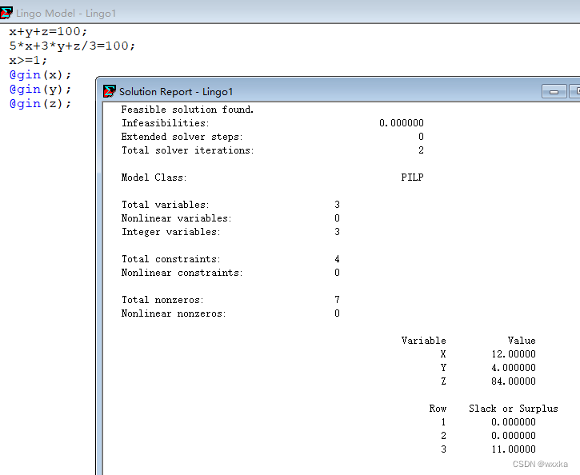Click 'Feasible solution found.' text

pyautogui.click(x=187, y=110)
